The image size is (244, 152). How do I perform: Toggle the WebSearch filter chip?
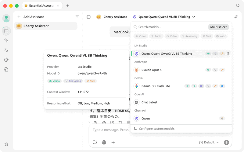(222, 36)
